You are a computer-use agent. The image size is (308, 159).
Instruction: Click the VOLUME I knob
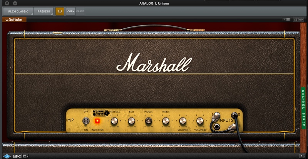tap(182, 121)
